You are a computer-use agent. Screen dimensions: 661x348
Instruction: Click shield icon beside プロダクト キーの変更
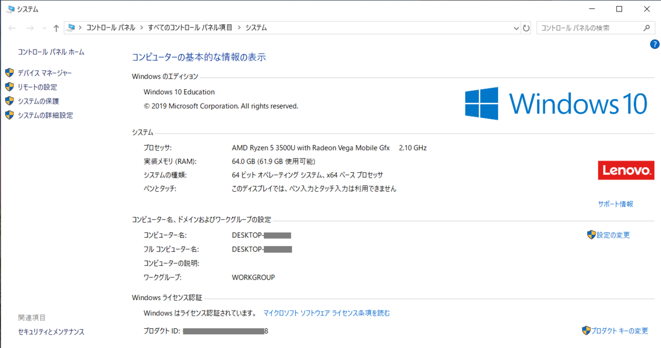587,330
